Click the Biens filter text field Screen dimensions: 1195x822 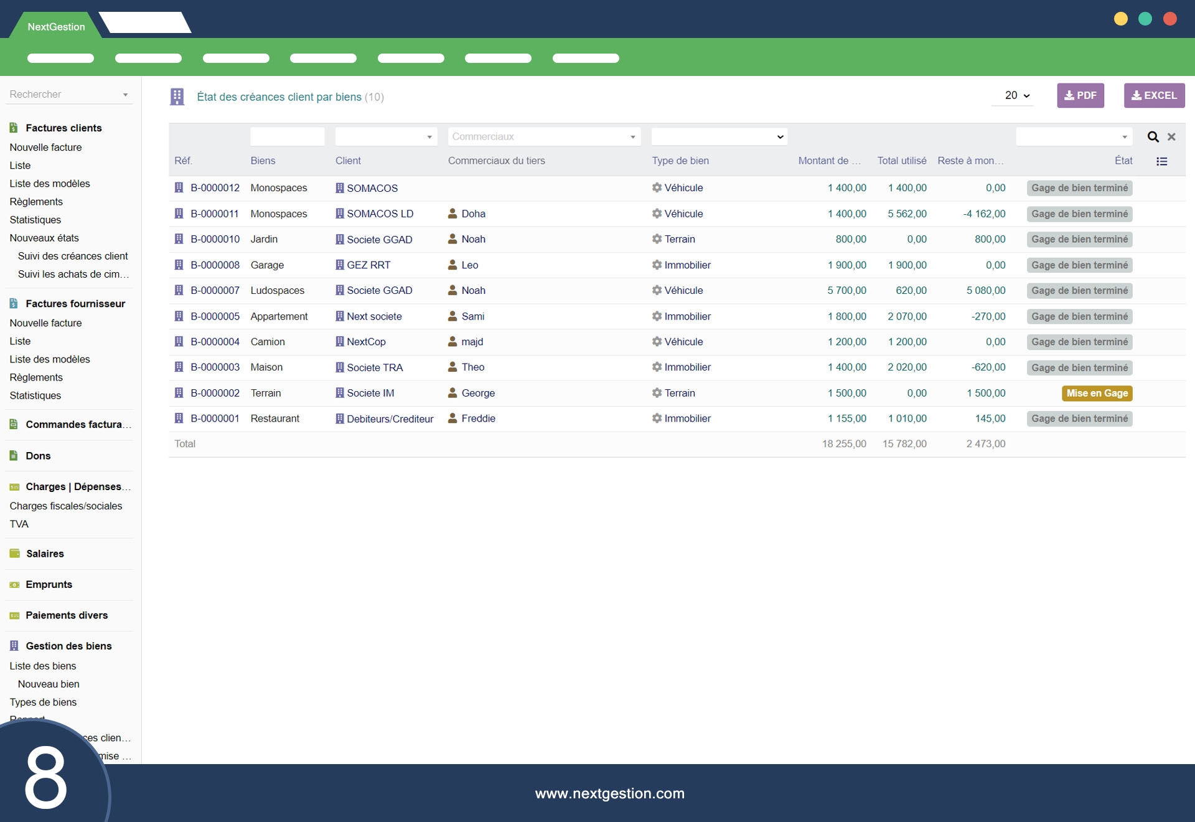pyautogui.click(x=287, y=137)
